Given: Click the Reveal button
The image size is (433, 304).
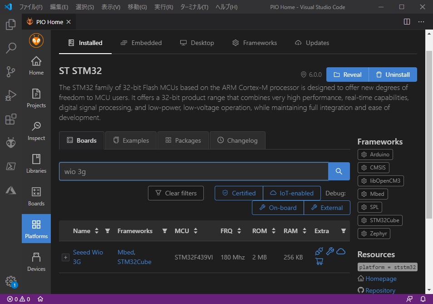Looking at the screenshot, I should [347, 75].
